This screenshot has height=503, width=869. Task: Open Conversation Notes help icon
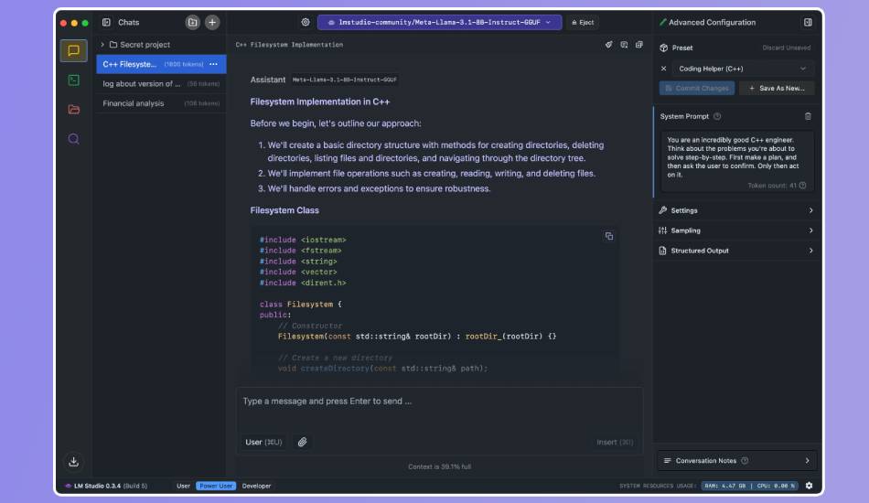coord(745,460)
